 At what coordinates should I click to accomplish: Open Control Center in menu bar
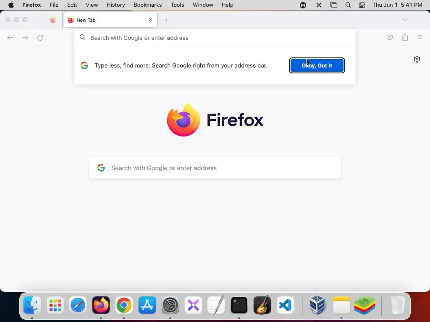pos(362,5)
